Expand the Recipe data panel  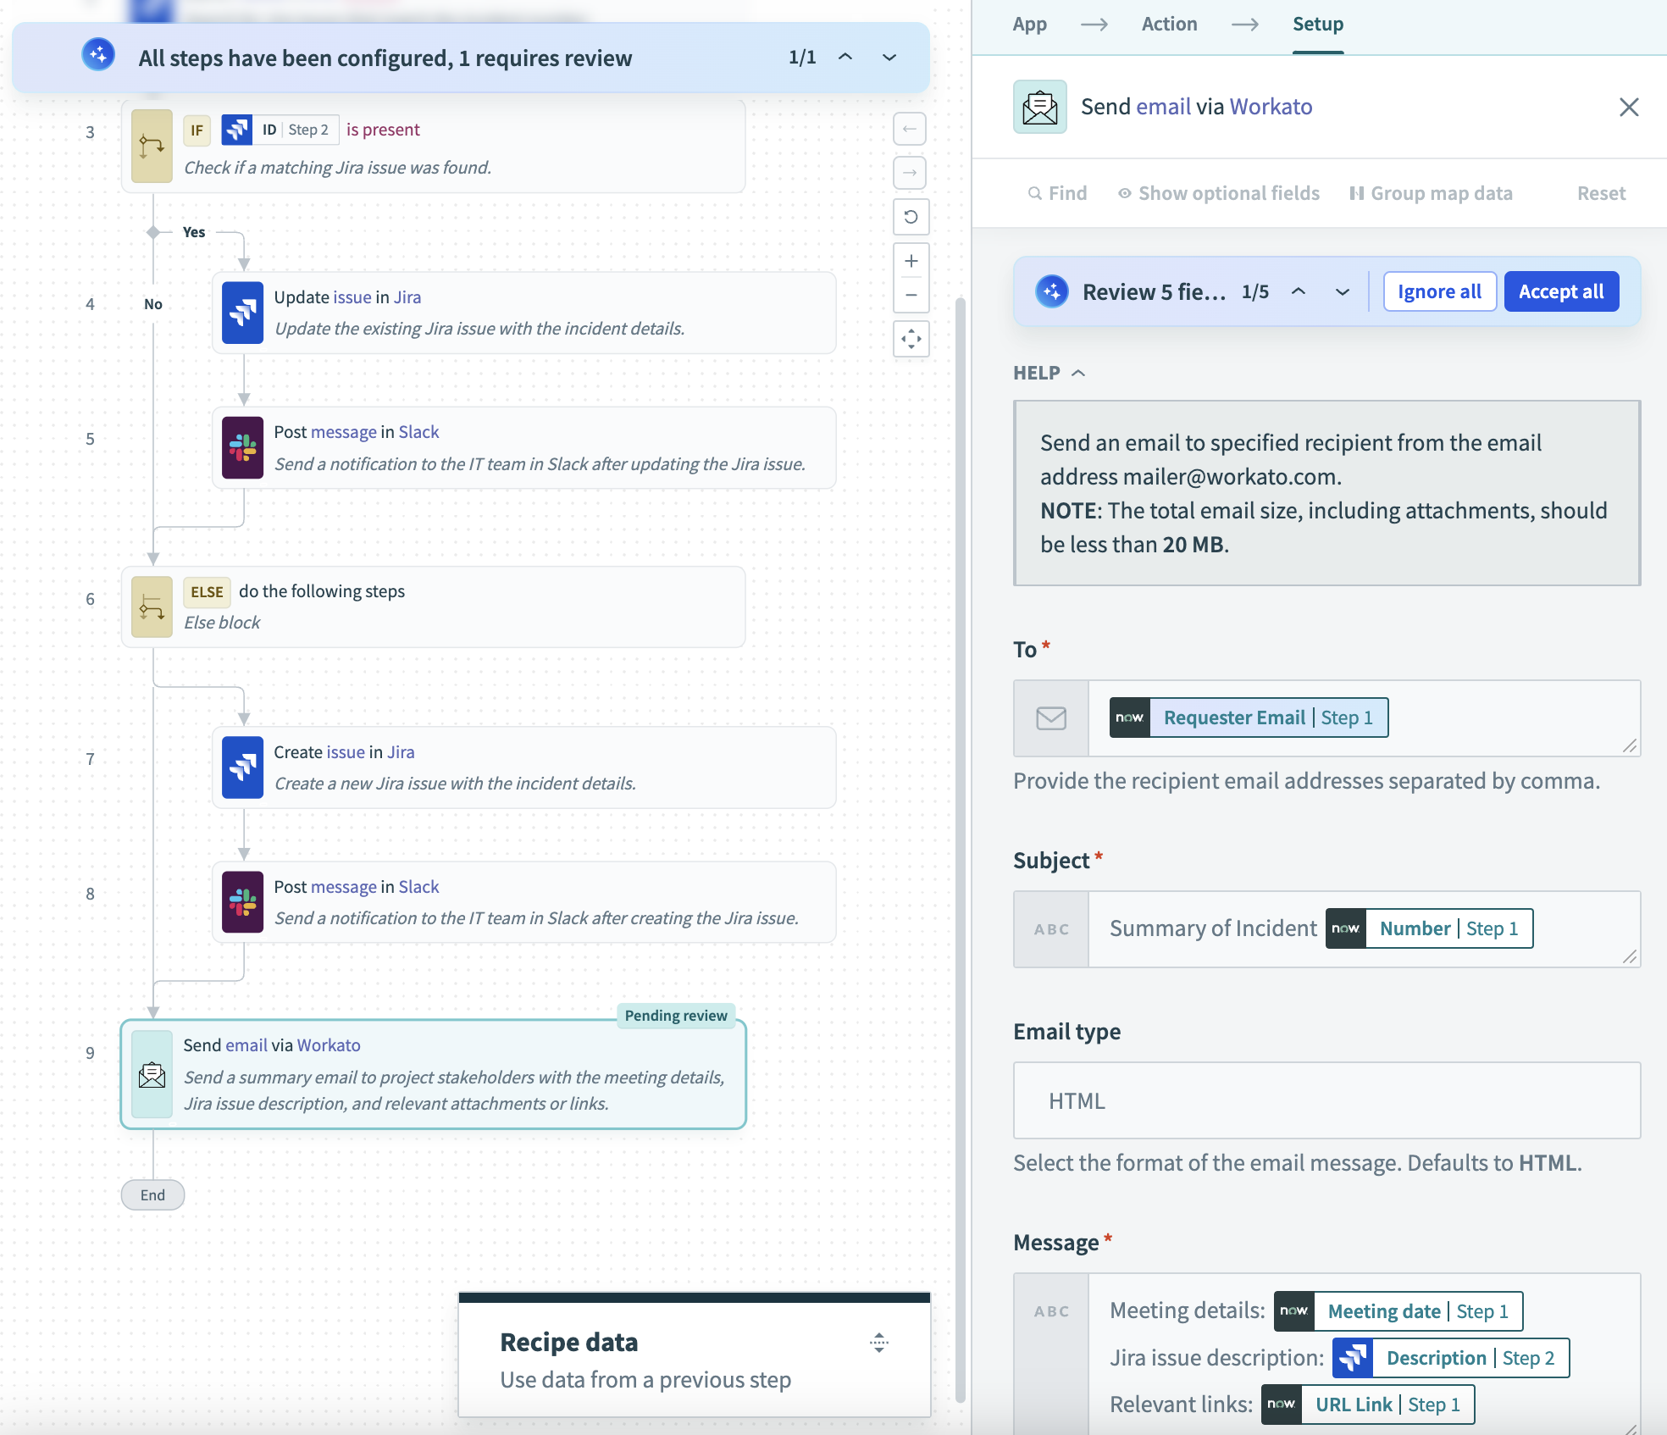(x=878, y=1343)
